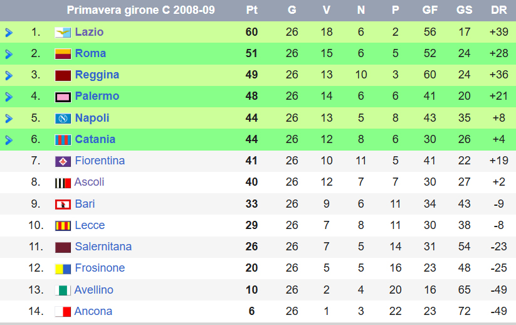Screen dimensions: 516x325
Task: Click the Lazio team flag icon
Action: [63, 32]
